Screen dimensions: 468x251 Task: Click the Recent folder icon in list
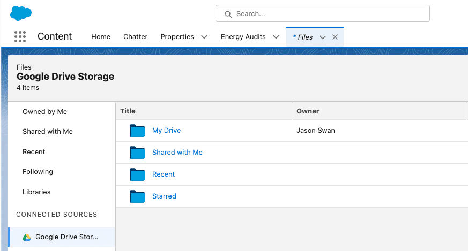click(x=137, y=174)
